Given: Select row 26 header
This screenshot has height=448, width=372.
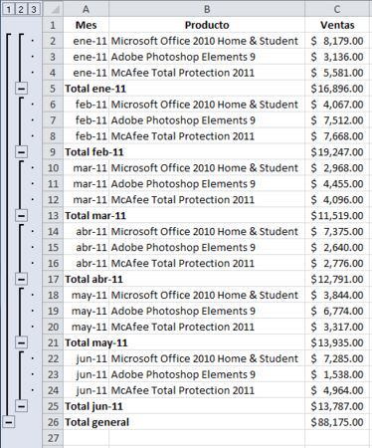Looking at the screenshot, I should click(53, 422).
